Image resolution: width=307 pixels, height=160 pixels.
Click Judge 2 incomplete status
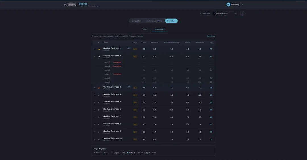(117, 66)
